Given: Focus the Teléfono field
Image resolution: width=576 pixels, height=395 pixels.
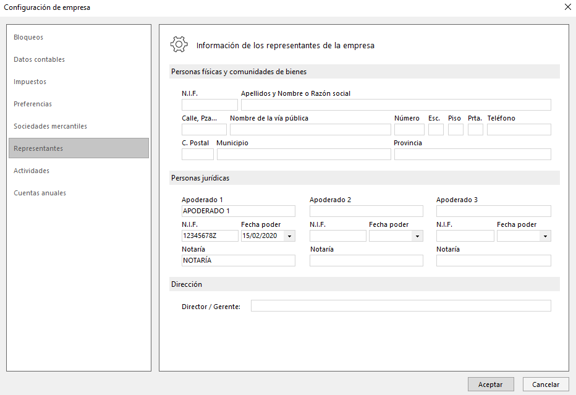Looking at the screenshot, I should pyautogui.click(x=519, y=129).
